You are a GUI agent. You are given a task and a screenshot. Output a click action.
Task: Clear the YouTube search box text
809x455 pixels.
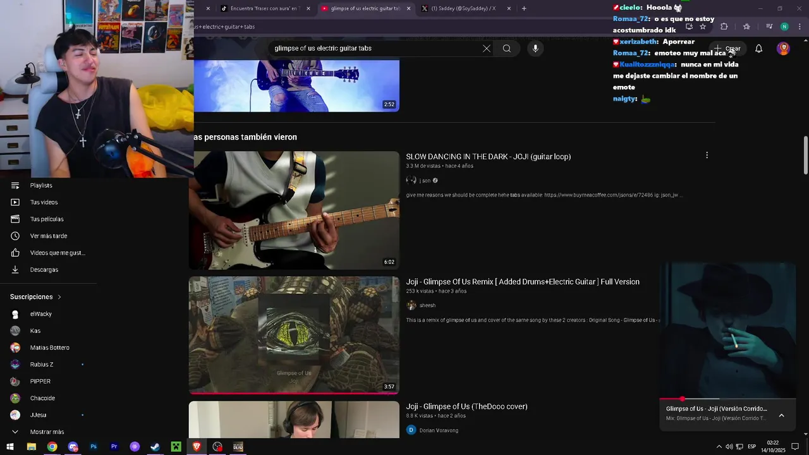487,48
